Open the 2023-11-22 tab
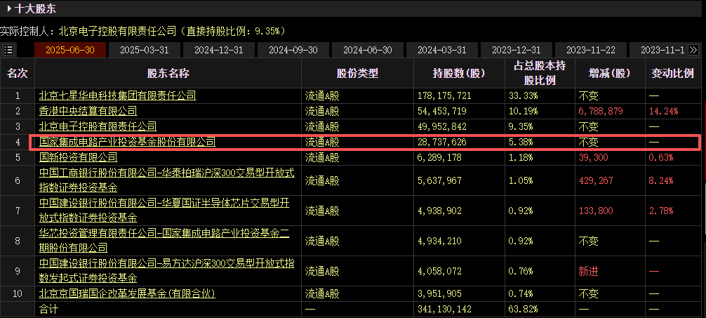Screen dimensions: 706x318 click(591, 50)
